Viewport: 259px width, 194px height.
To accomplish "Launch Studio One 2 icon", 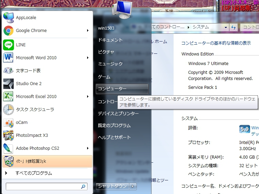I will pos(9,84).
